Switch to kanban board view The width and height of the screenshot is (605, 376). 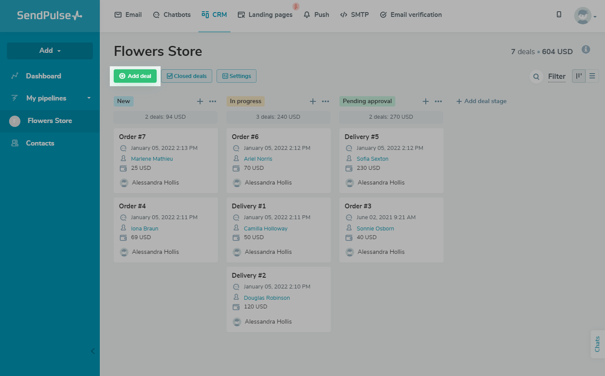pos(579,76)
